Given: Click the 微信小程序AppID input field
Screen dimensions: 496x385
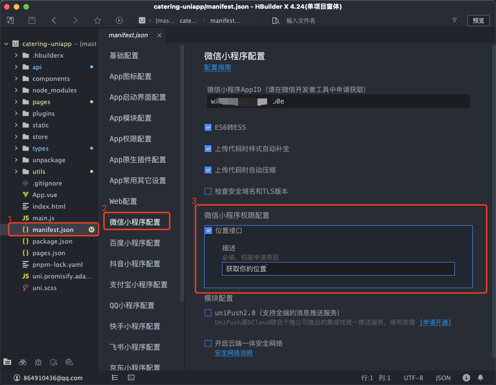Looking at the screenshot, I should (x=338, y=101).
